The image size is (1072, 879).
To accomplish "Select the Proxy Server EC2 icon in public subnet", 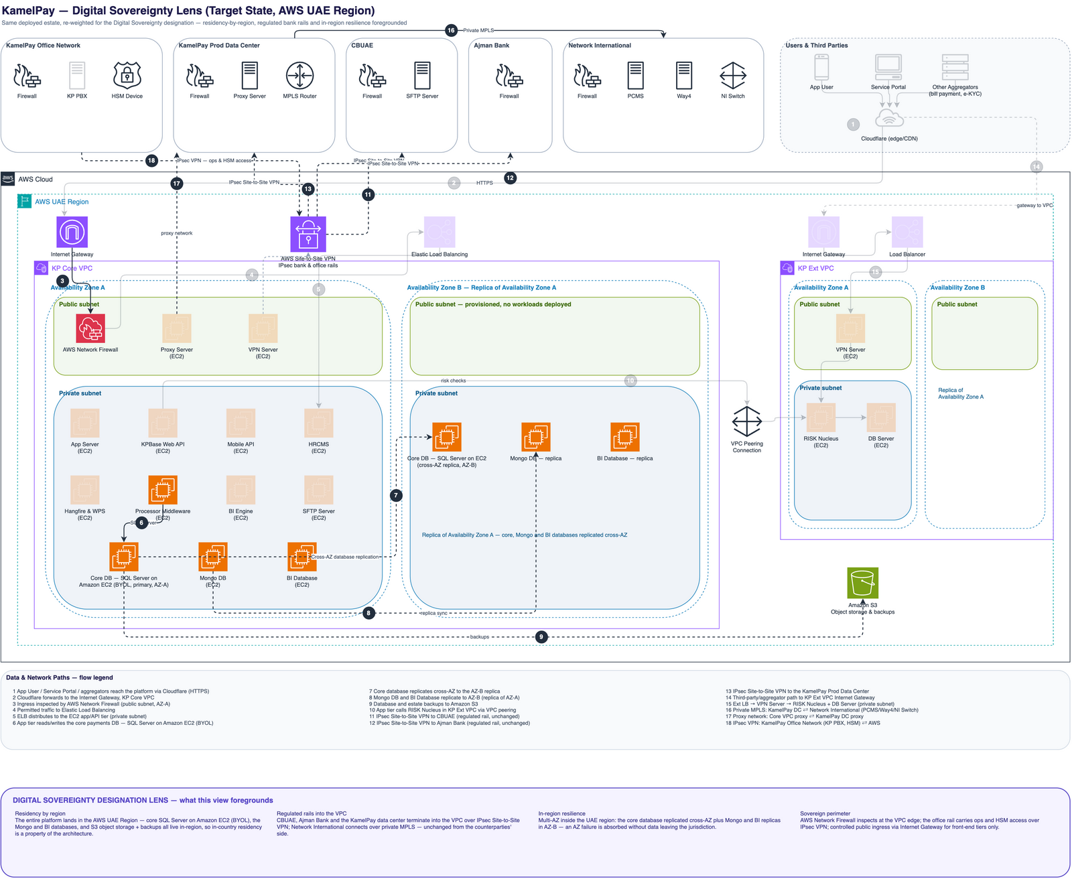I will [177, 328].
